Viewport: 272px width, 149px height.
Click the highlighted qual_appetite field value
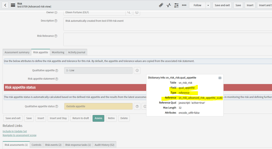coord(187,88)
